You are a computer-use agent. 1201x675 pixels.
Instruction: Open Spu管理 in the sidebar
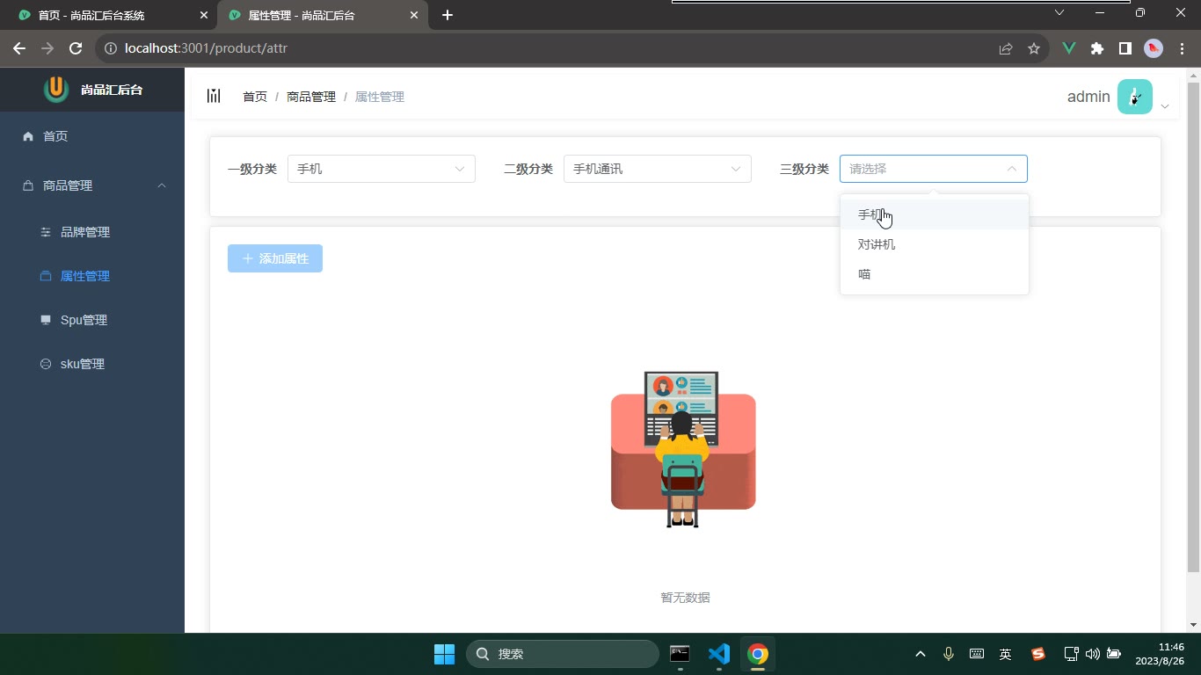point(92,320)
